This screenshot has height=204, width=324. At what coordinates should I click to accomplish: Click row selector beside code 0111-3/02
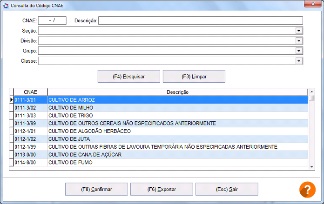(11, 108)
